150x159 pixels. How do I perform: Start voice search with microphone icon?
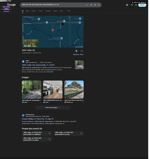91,5
